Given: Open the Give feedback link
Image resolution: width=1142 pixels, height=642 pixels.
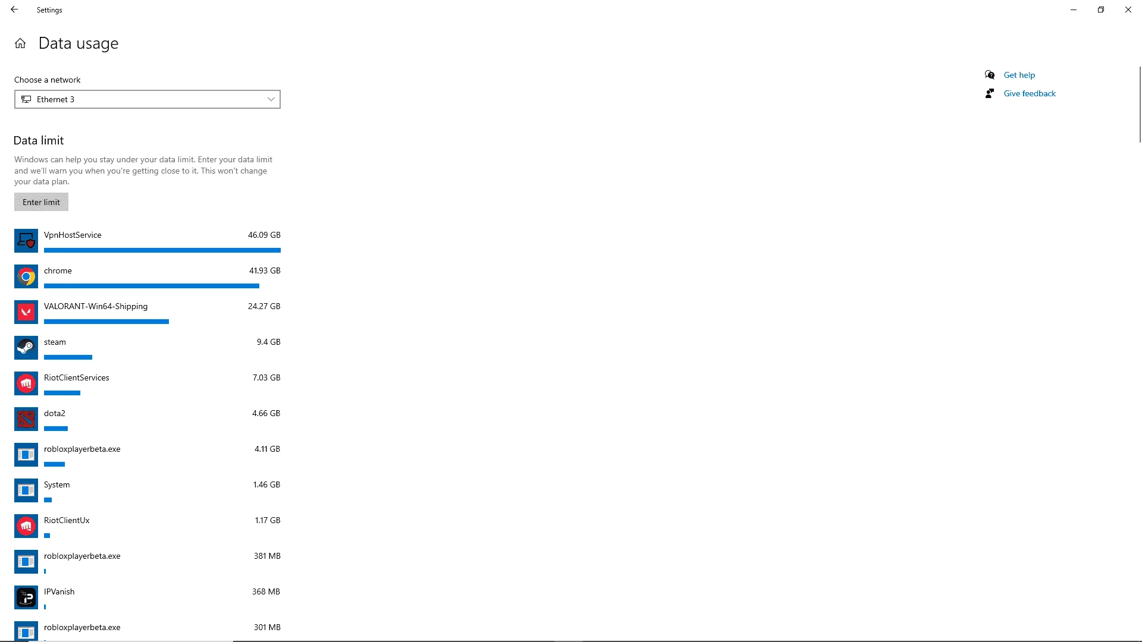Looking at the screenshot, I should (x=1030, y=93).
